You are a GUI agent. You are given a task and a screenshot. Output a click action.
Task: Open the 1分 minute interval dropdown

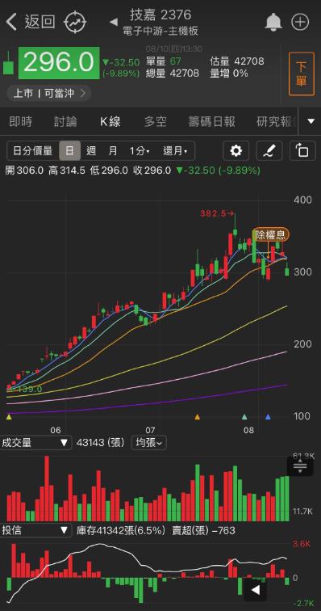140,151
